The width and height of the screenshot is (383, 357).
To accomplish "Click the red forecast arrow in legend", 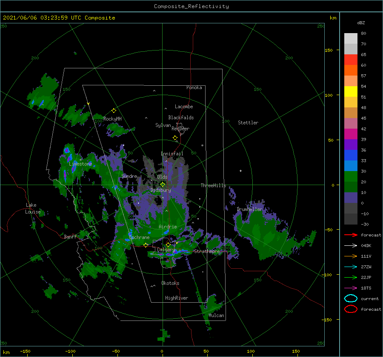I will tap(351, 235).
